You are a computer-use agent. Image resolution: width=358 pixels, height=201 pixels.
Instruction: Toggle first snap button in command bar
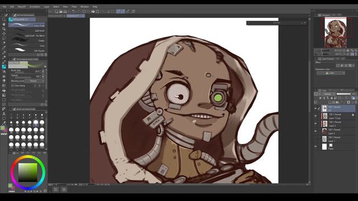click(118, 11)
